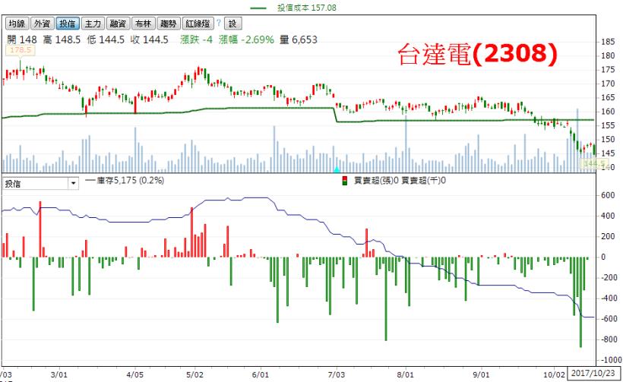The width and height of the screenshot is (623, 382).
Task: Click the 高 148.5 high price value
Action: [x=62, y=39]
